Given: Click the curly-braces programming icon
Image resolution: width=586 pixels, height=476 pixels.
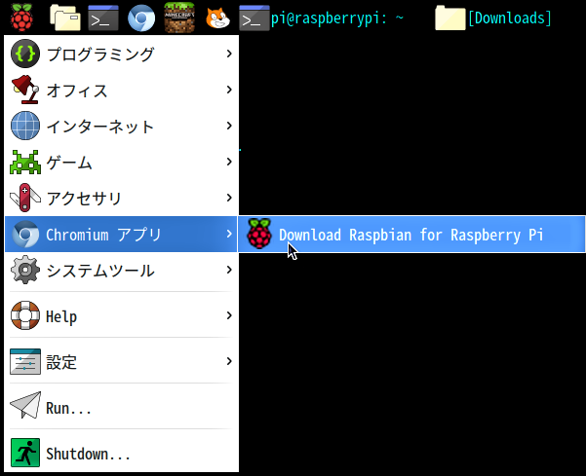Looking at the screenshot, I should coord(25,55).
